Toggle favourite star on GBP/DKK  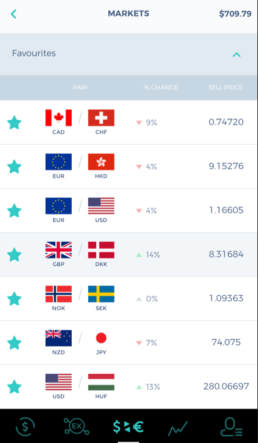click(14, 255)
